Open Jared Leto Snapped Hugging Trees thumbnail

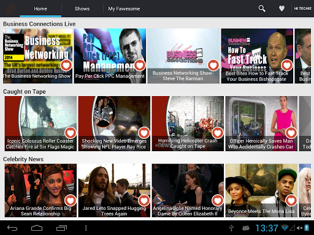point(114,190)
